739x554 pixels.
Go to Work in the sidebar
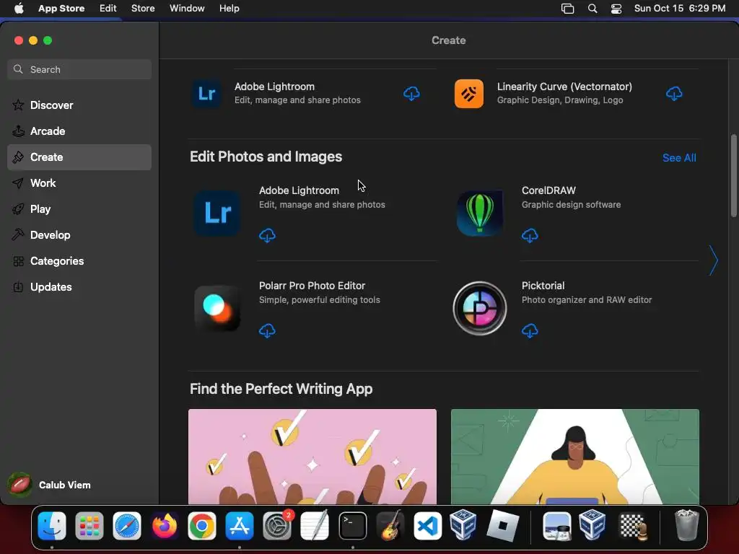79,183
